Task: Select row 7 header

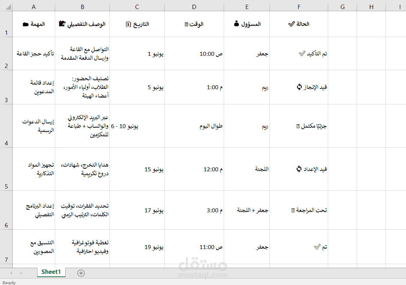Action: 6,247
